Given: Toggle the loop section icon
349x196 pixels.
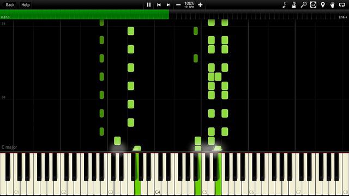Looking at the screenshot, I should 342,5.
